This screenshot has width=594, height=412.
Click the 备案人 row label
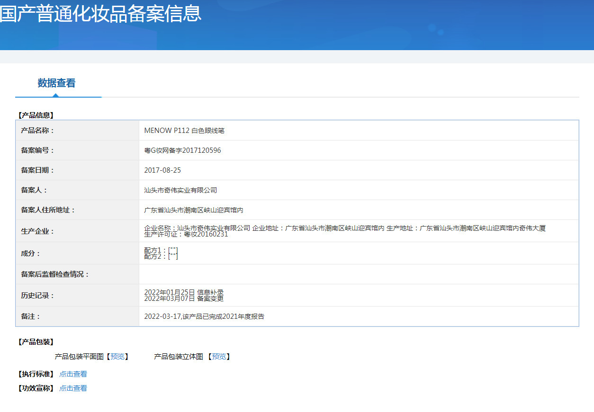point(34,190)
